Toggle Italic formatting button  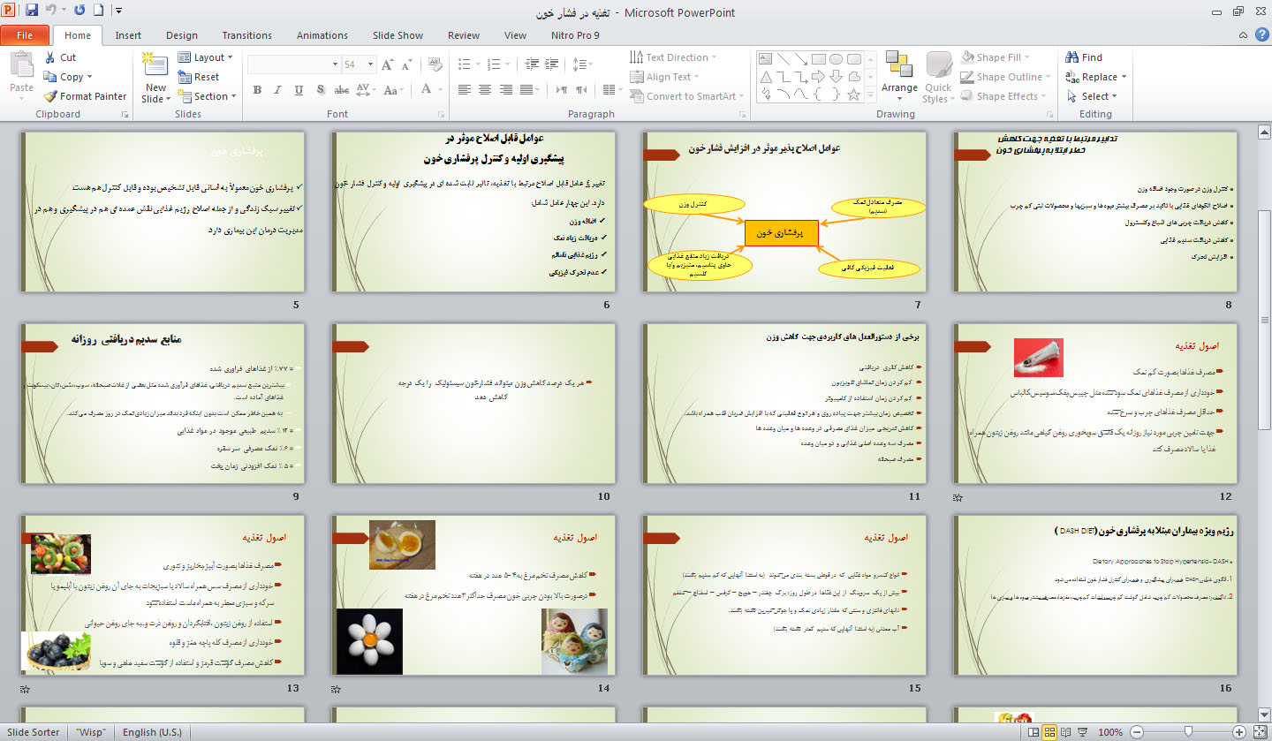pyautogui.click(x=278, y=89)
